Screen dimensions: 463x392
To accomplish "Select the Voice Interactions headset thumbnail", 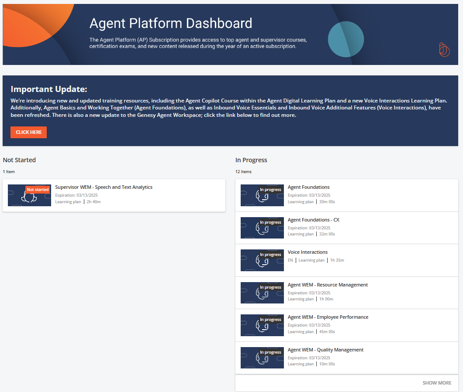I will click(x=262, y=260).
